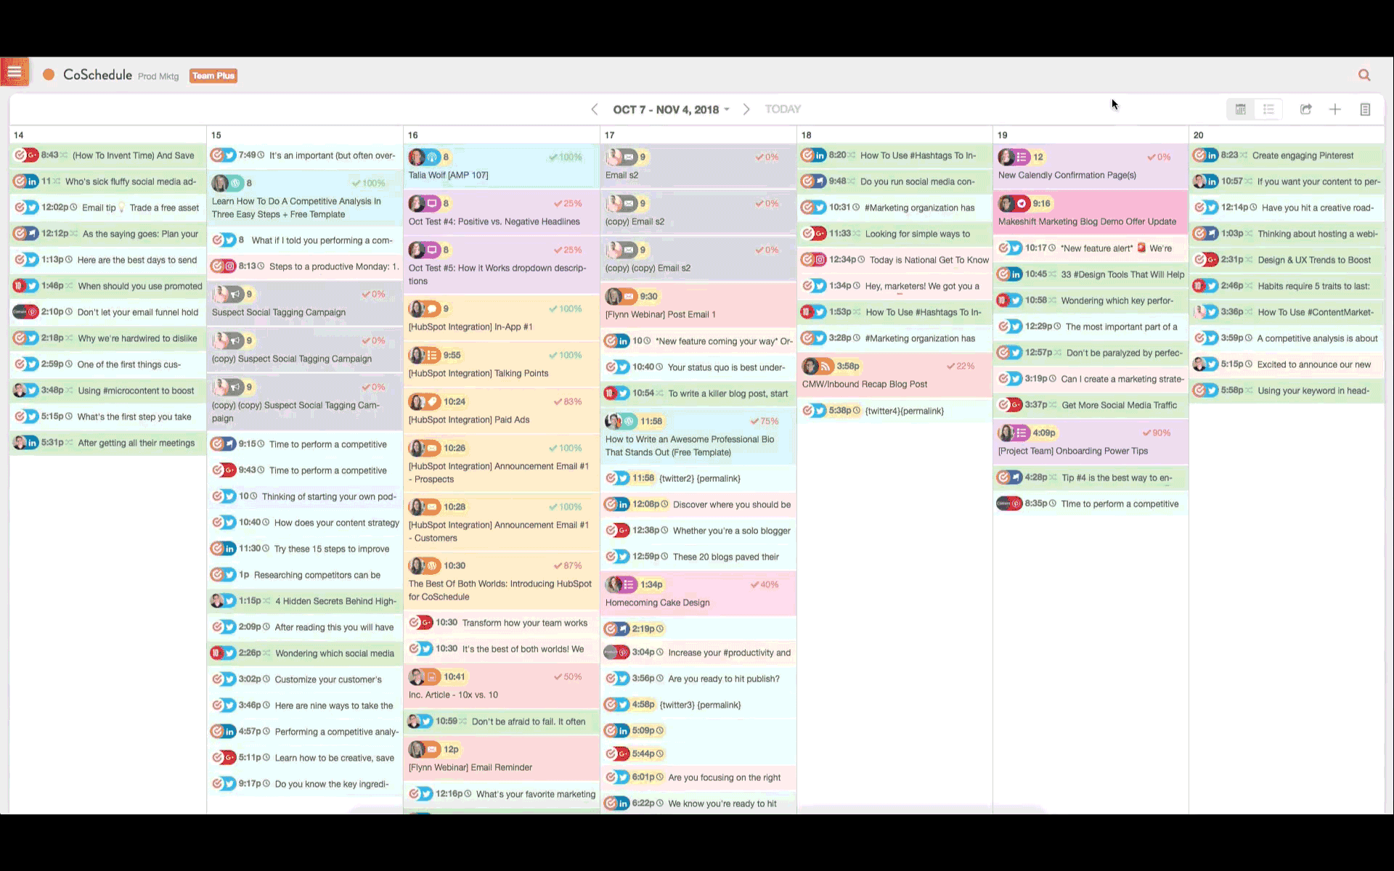
Task: Click the search magnifier icon
Action: pyautogui.click(x=1364, y=75)
